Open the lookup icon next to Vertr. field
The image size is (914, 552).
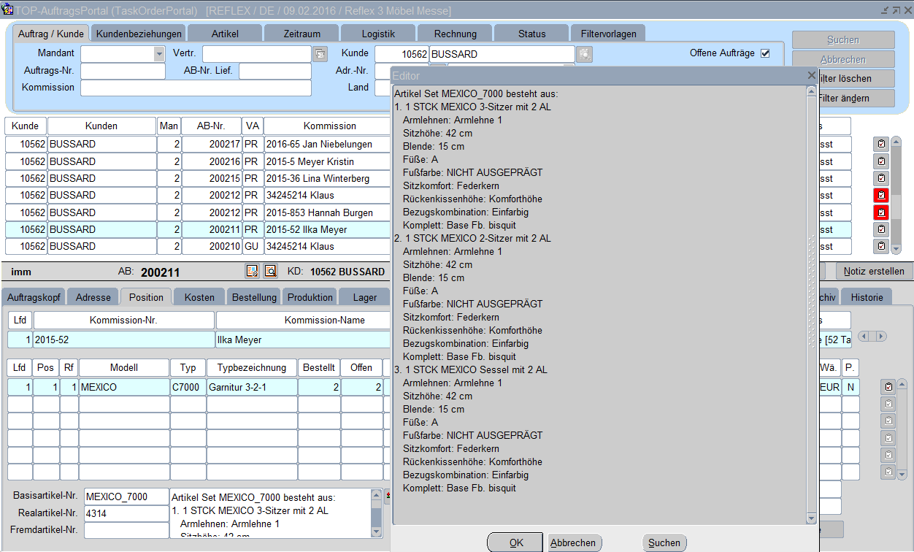(x=320, y=54)
